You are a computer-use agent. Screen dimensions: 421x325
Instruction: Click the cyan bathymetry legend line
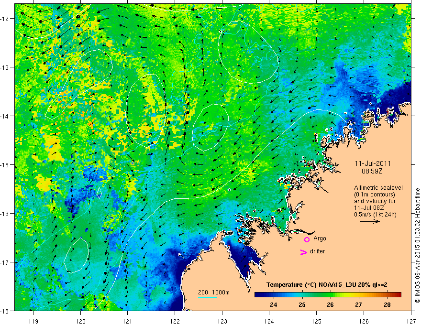coord(208,297)
